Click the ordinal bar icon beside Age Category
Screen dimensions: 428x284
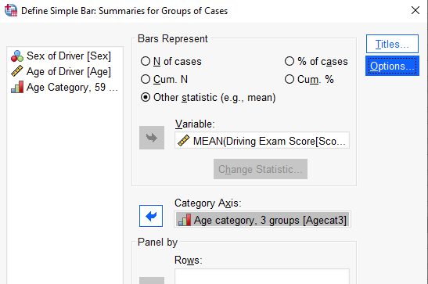click(17, 88)
